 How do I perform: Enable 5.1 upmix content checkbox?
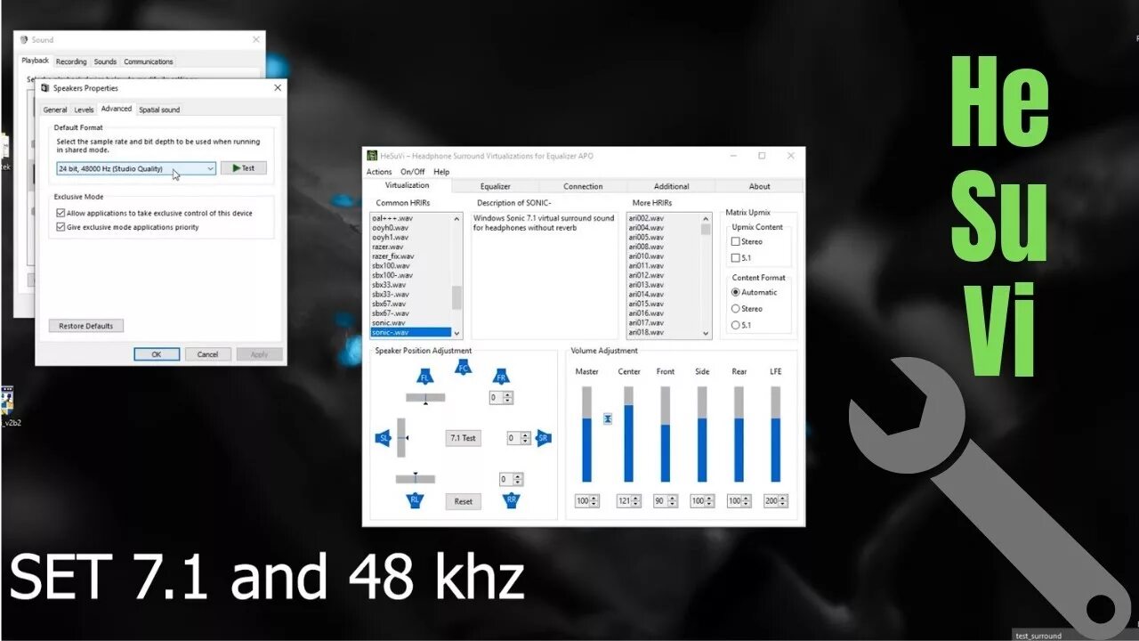tap(735, 257)
